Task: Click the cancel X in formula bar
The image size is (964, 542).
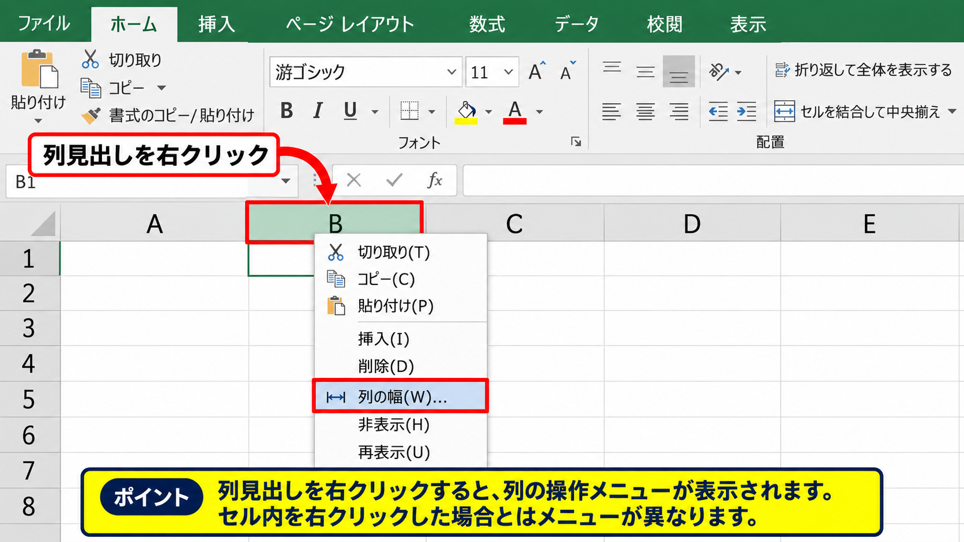Action: (354, 180)
